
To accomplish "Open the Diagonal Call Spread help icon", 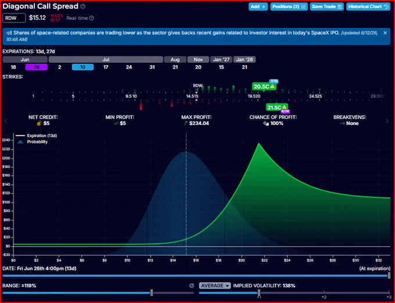I will pos(83,6).
